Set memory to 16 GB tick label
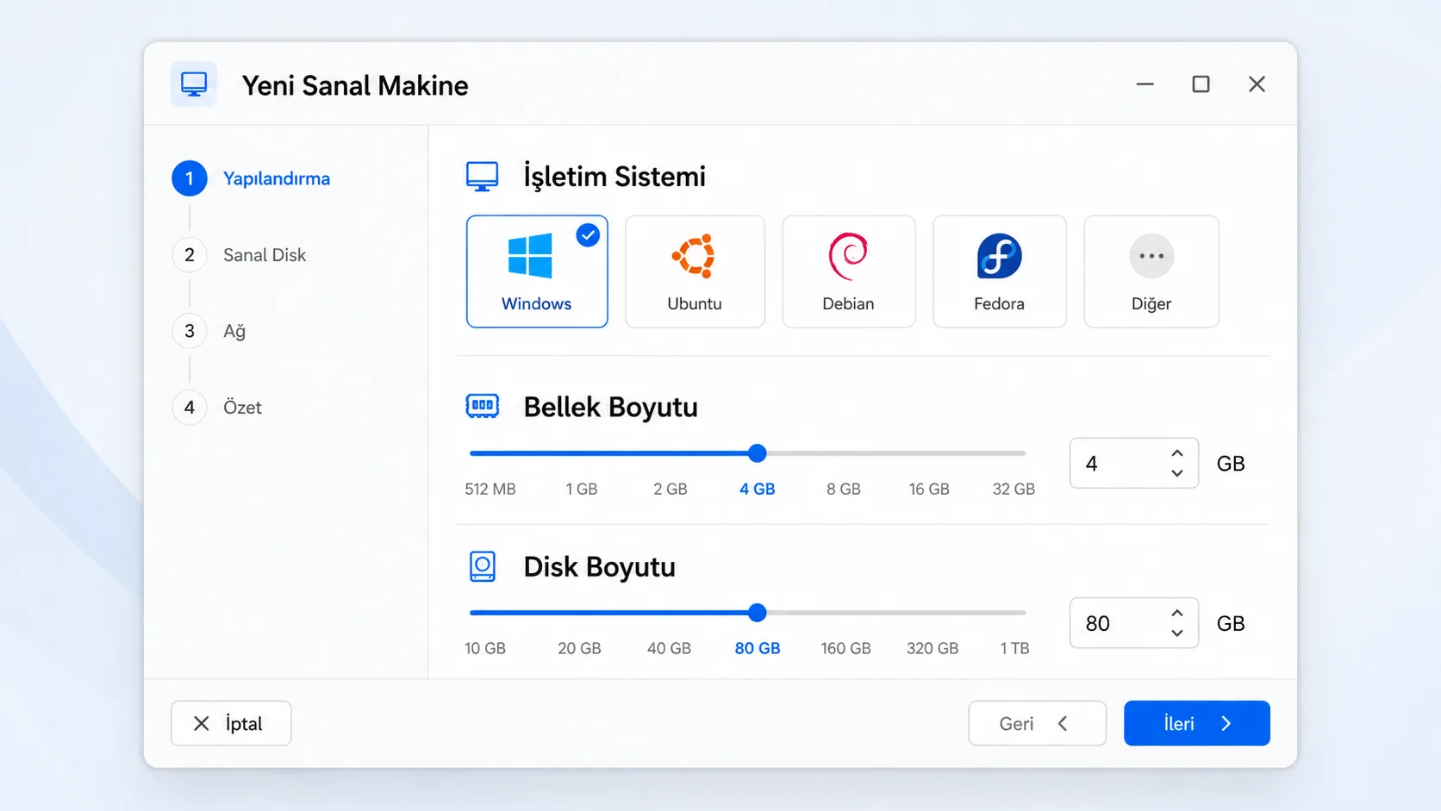 929,489
